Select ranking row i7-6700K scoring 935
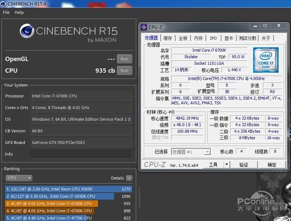The height and width of the screenshot is (221, 291). (x=68, y=204)
